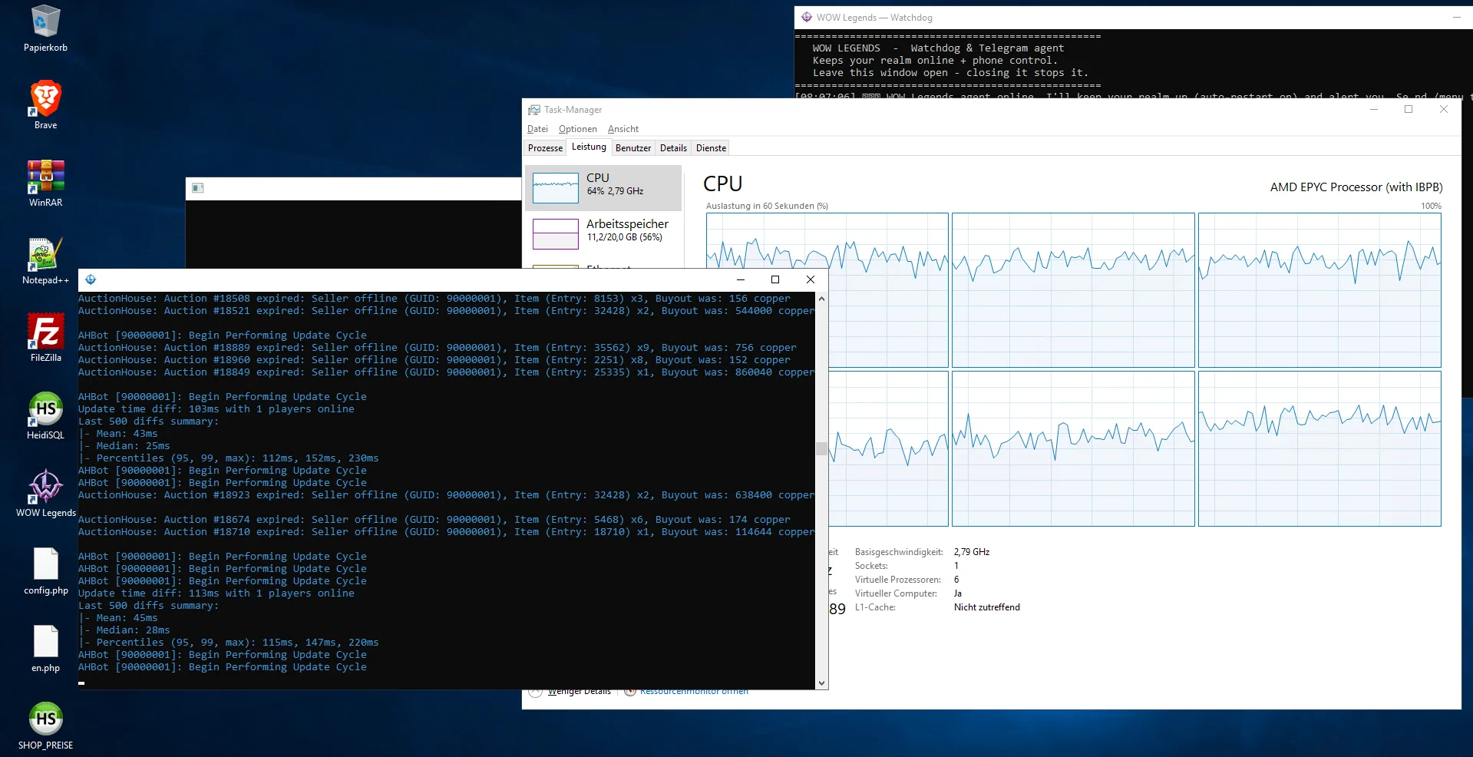Minimize the Task-Manager window
The height and width of the screenshot is (757, 1473).
[x=1374, y=110]
